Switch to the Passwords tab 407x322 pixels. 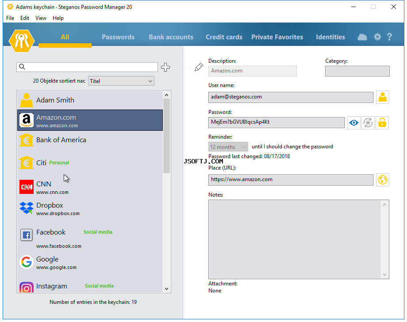coord(118,37)
